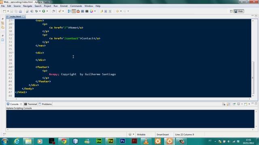Expand the Themes color wheel dropdown arrow
Image resolution: width=259 pixels, height=145 pixels.
(x=95, y=11)
